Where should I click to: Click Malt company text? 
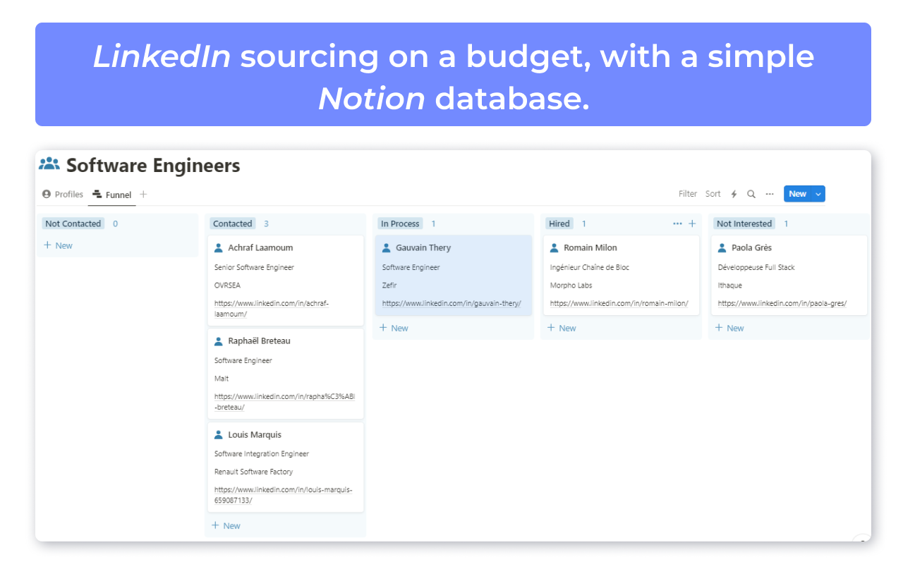pos(222,379)
